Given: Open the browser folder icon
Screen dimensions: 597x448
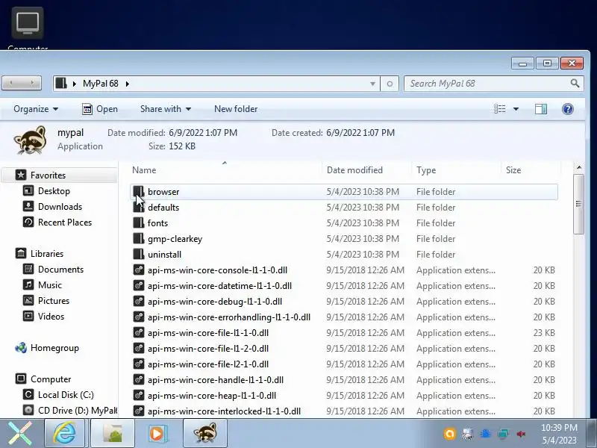Looking at the screenshot, I should click(x=139, y=192).
